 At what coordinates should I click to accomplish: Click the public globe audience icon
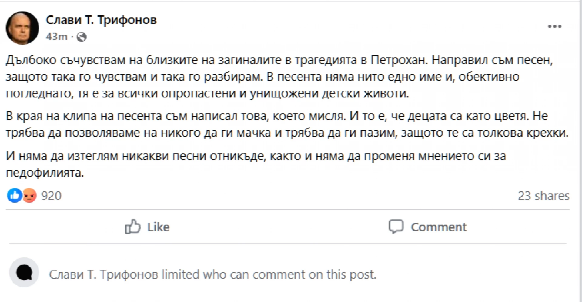point(81,37)
